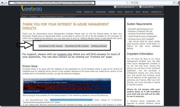Open the FAQ'S menu item
The width and height of the screenshot is (180, 107).
click(x=120, y=12)
